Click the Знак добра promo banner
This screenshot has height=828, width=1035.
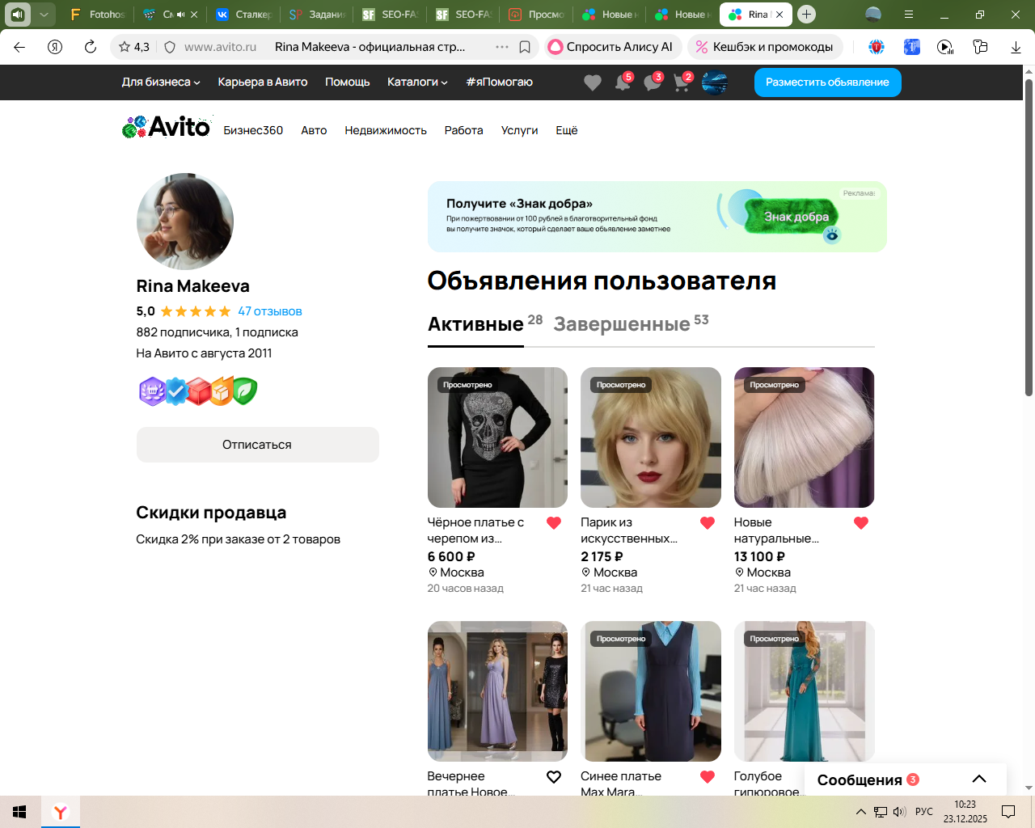[x=657, y=217]
